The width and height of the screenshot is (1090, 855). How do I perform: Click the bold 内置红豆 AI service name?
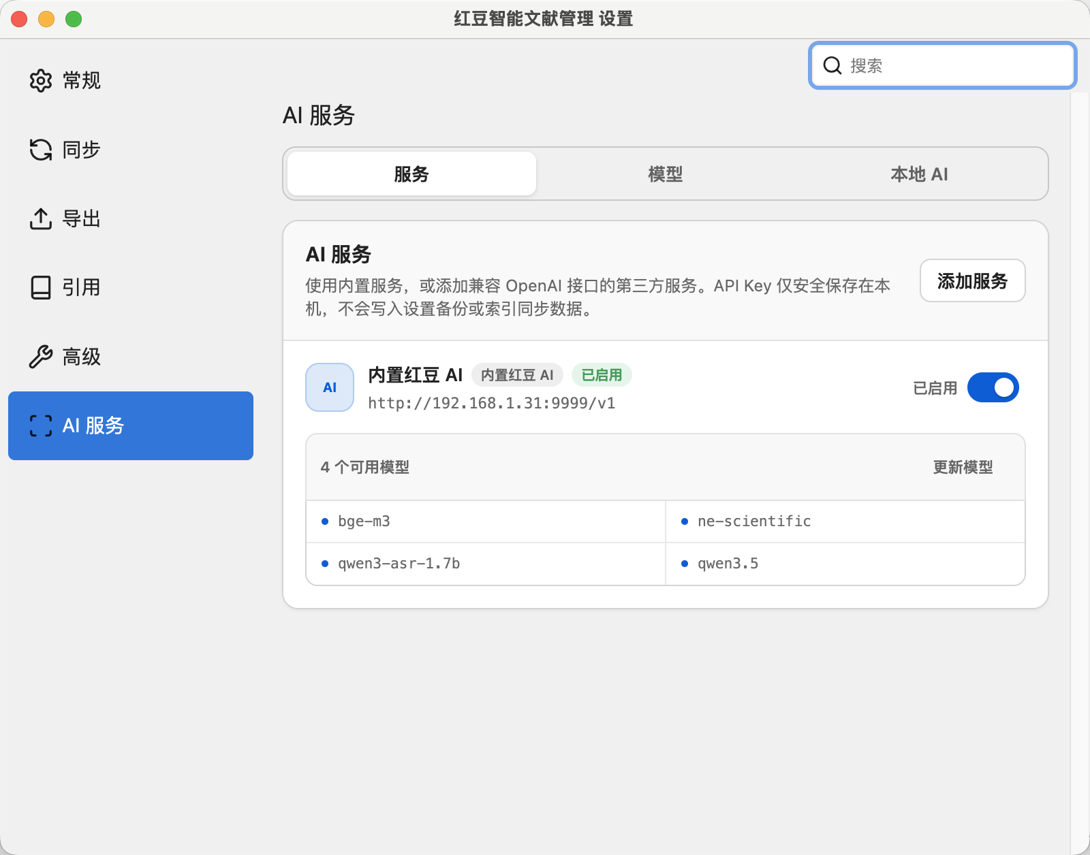pyautogui.click(x=415, y=375)
